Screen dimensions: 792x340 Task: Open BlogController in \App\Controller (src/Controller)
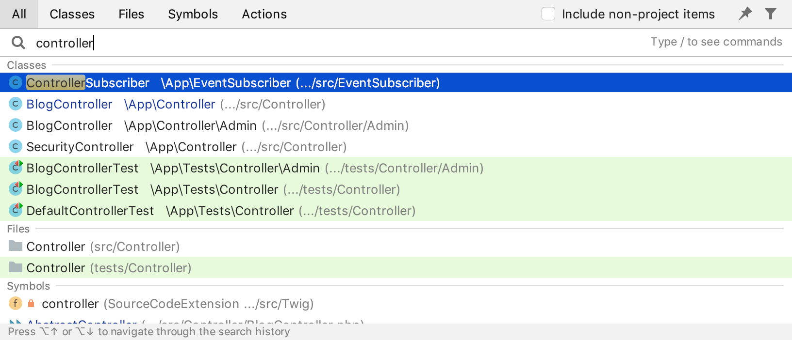[x=396, y=104]
